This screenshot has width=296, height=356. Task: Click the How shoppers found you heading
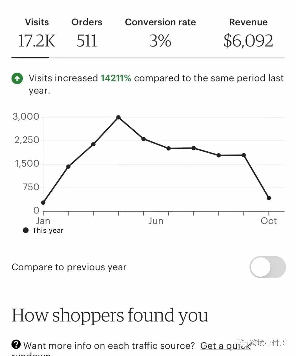[x=110, y=316]
